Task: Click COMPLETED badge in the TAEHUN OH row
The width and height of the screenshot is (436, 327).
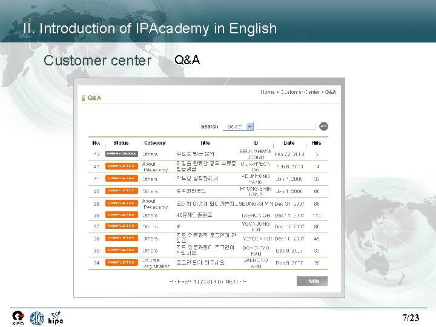Action: coord(122,214)
